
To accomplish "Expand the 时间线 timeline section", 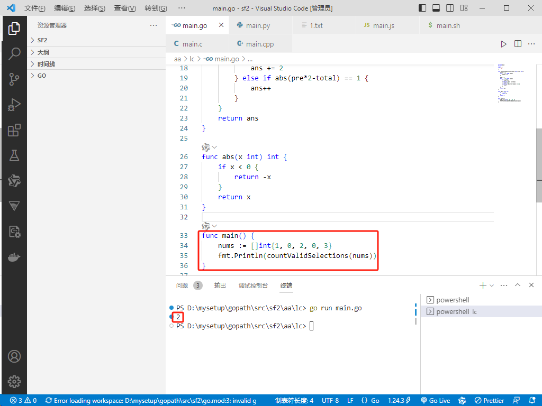I will click(x=96, y=64).
